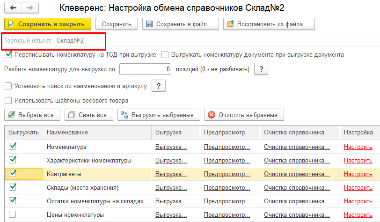This screenshot has height=222, width=380.
Task: Open Выгрузка link for Номенклатура
Action: (x=171, y=147)
